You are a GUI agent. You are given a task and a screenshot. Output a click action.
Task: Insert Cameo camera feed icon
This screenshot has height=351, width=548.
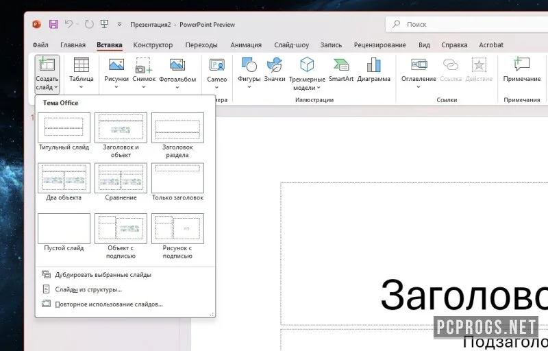click(x=216, y=65)
